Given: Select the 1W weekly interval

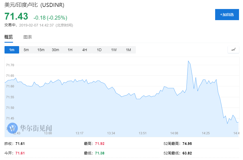Looking at the screenshot, I should (114, 50).
